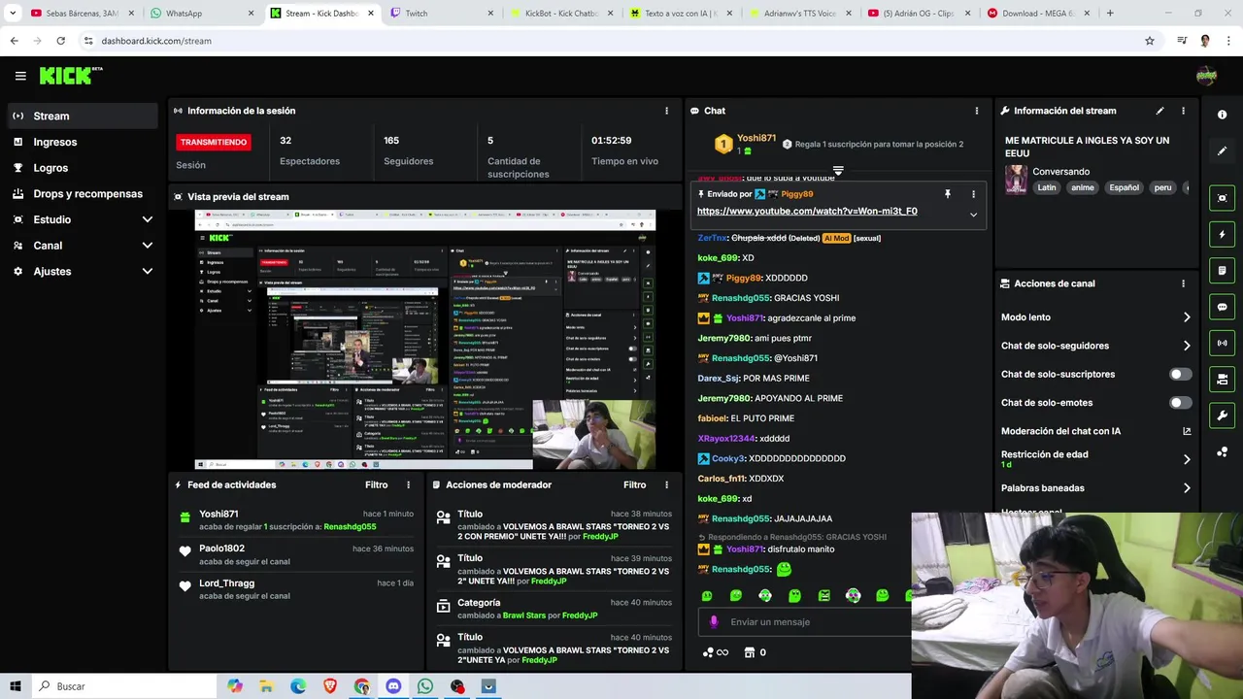Open a new browser tab

[x=1110, y=14]
